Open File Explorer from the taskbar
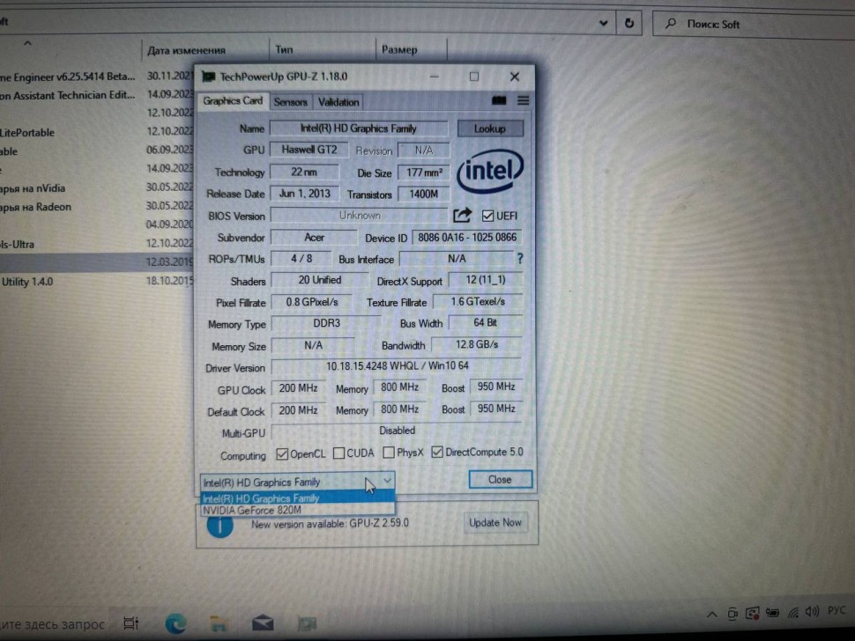The height and width of the screenshot is (641, 855). tap(219, 623)
